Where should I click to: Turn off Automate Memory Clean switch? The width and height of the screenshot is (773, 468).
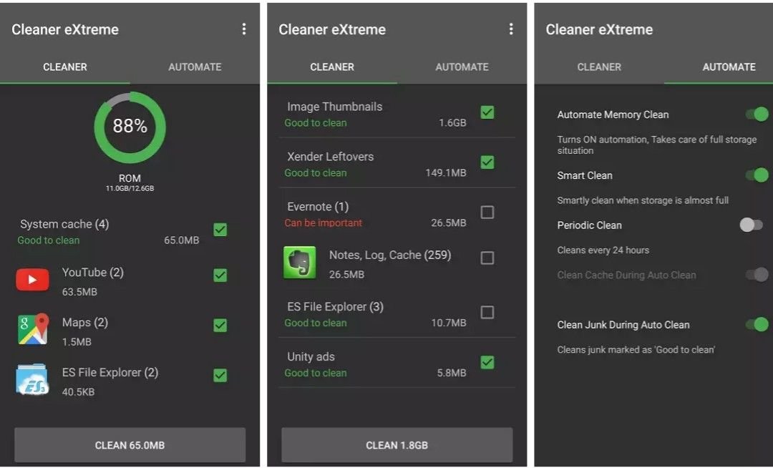click(x=757, y=114)
